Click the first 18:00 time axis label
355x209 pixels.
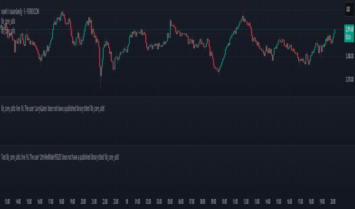click(x=62, y=201)
